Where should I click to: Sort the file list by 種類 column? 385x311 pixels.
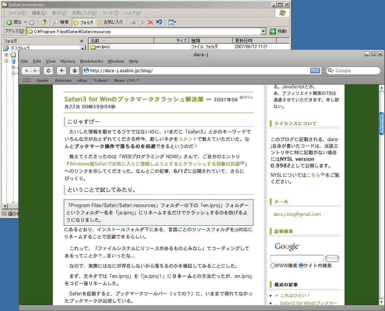point(211,41)
